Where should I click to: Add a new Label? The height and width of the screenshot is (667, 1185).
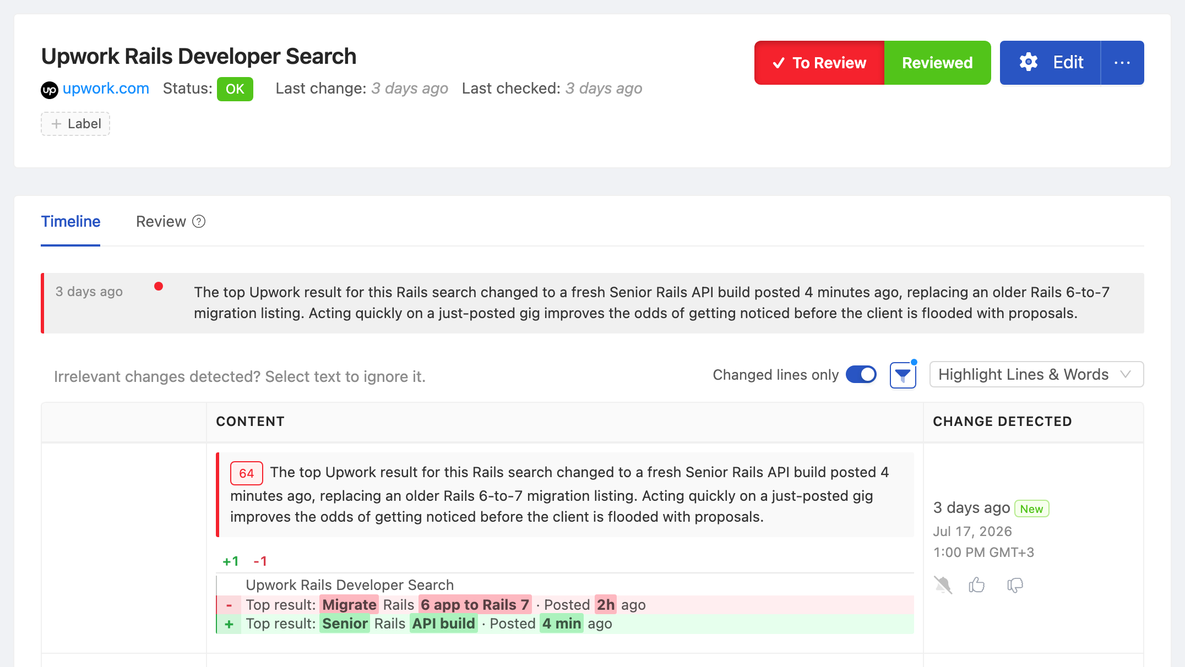click(75, 124)
